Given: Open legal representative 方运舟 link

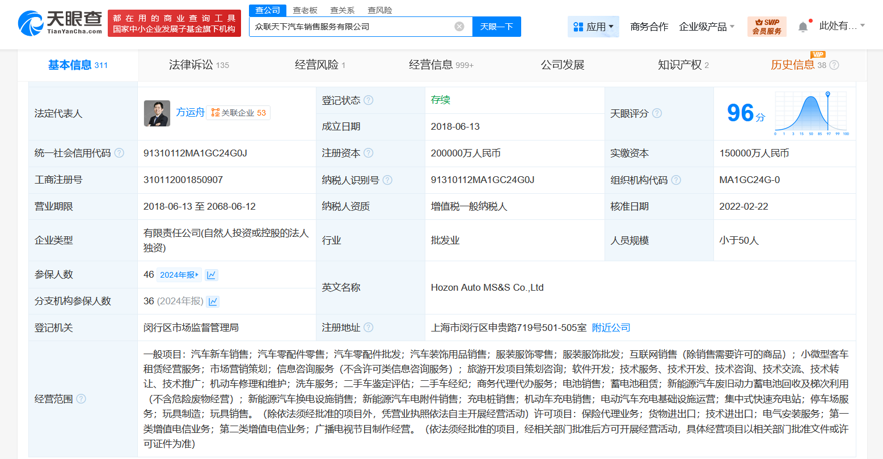Looking at the screenshot, I should point(190,112).
